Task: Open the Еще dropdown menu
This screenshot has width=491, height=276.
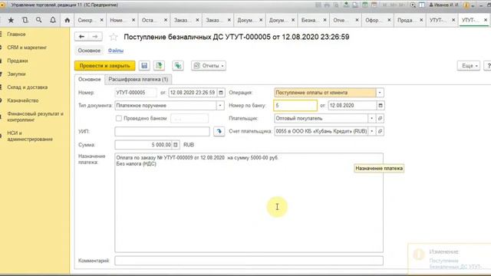Action: pos(469,66)
